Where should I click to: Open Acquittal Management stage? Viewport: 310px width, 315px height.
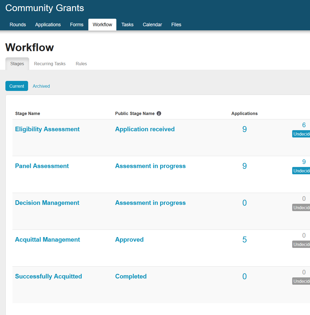click(48, 239)
